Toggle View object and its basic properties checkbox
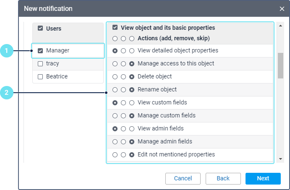This screenshot has height=190, width=290. tap(115, 28)
